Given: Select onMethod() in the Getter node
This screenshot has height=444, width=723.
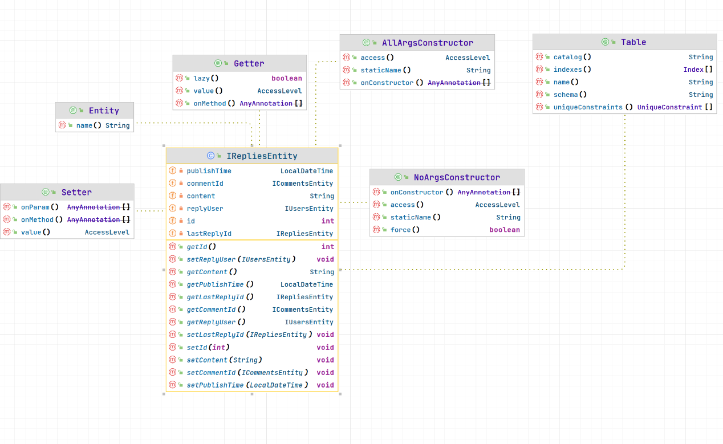Looking at the screenshot, I should click(239, 103).
